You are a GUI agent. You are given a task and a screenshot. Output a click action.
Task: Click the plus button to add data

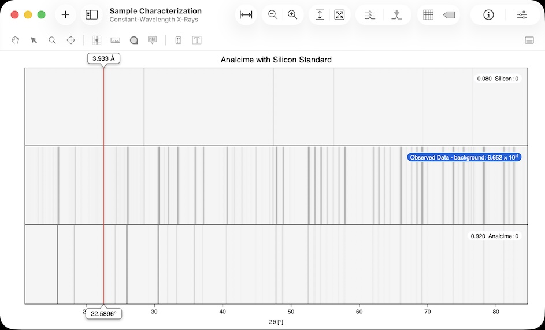tap(65, 15)
